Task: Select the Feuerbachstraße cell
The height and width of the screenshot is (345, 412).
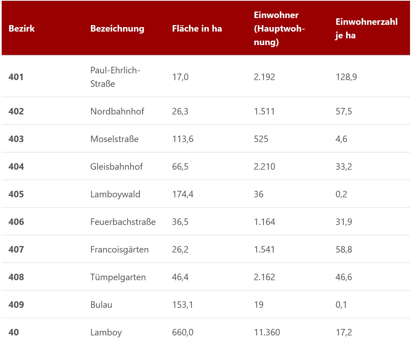Action: [x=123, y=222]
